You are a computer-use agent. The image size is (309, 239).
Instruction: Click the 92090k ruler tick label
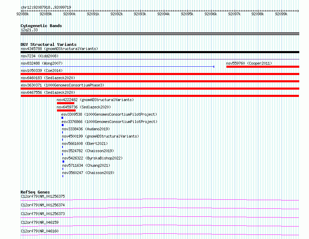[69, 14]
